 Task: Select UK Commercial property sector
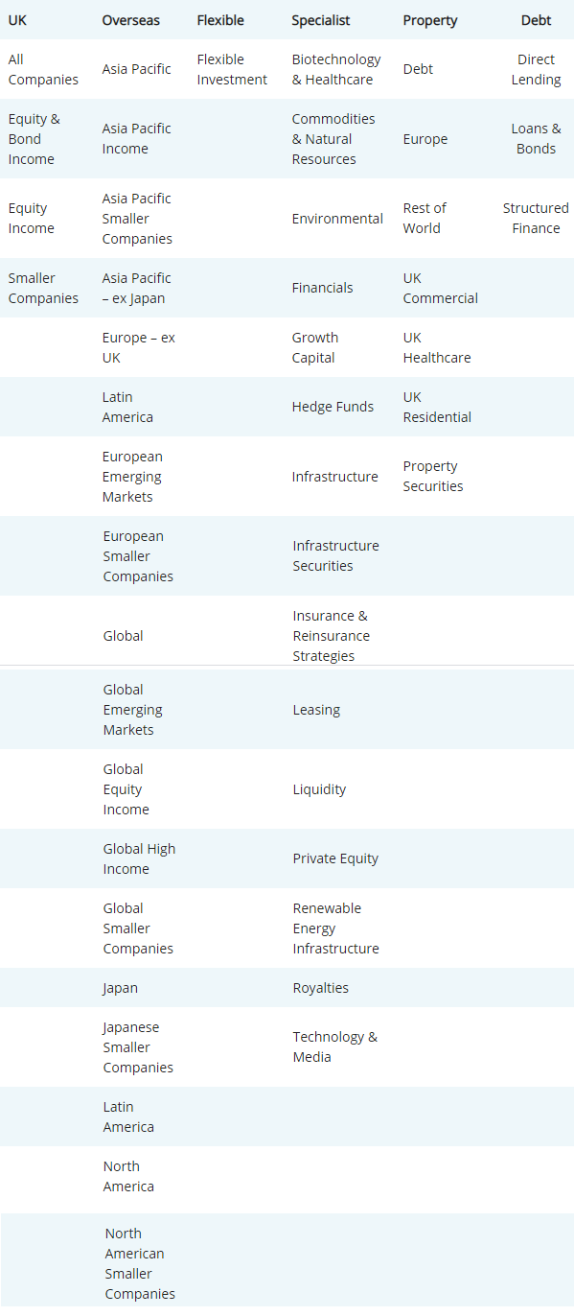tap(440, 288)
